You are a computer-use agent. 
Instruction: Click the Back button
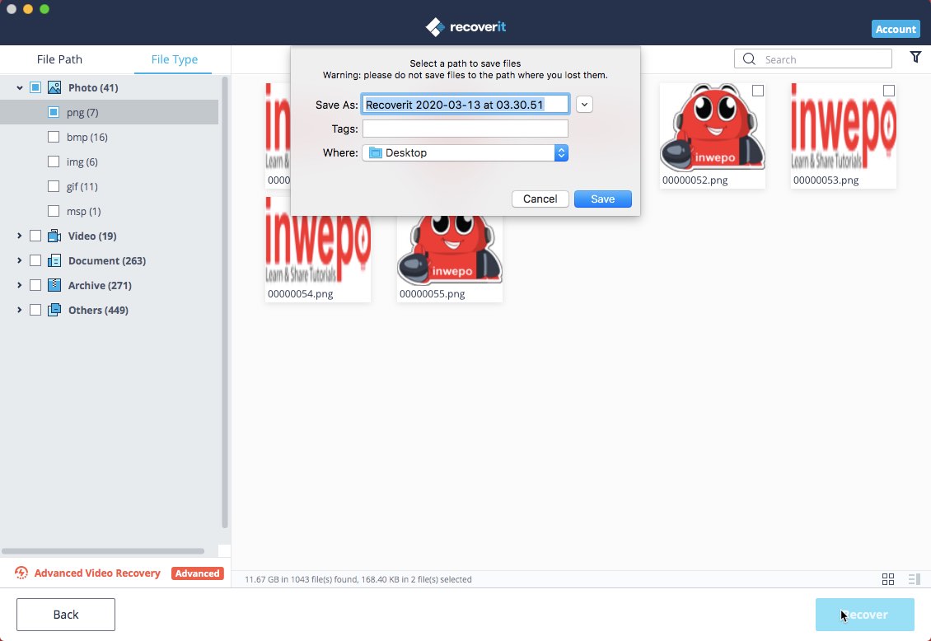click(x=66, y=615)
